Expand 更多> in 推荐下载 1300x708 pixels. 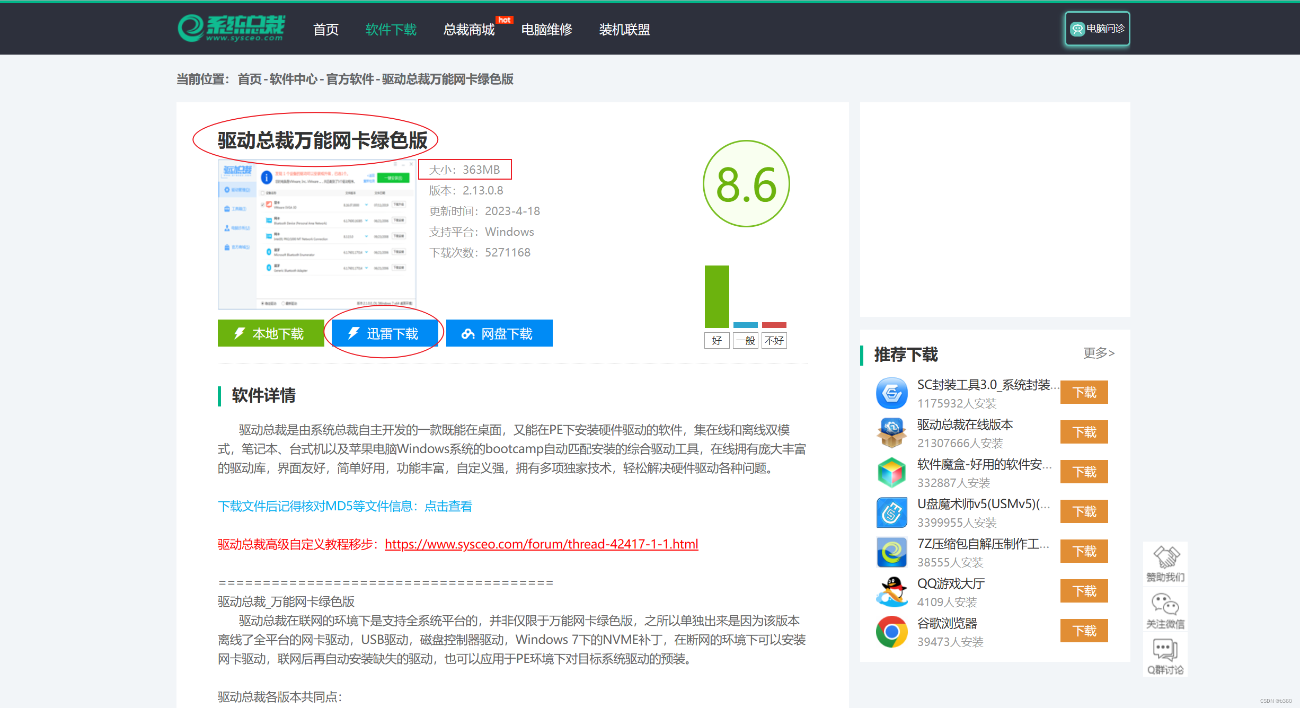coord(1099,353)
